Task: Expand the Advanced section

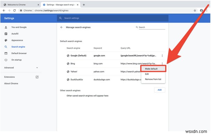Action: coord(21,68)
